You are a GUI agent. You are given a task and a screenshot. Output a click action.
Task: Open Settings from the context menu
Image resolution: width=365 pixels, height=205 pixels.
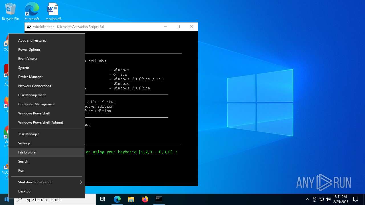[x=47, y=143]
